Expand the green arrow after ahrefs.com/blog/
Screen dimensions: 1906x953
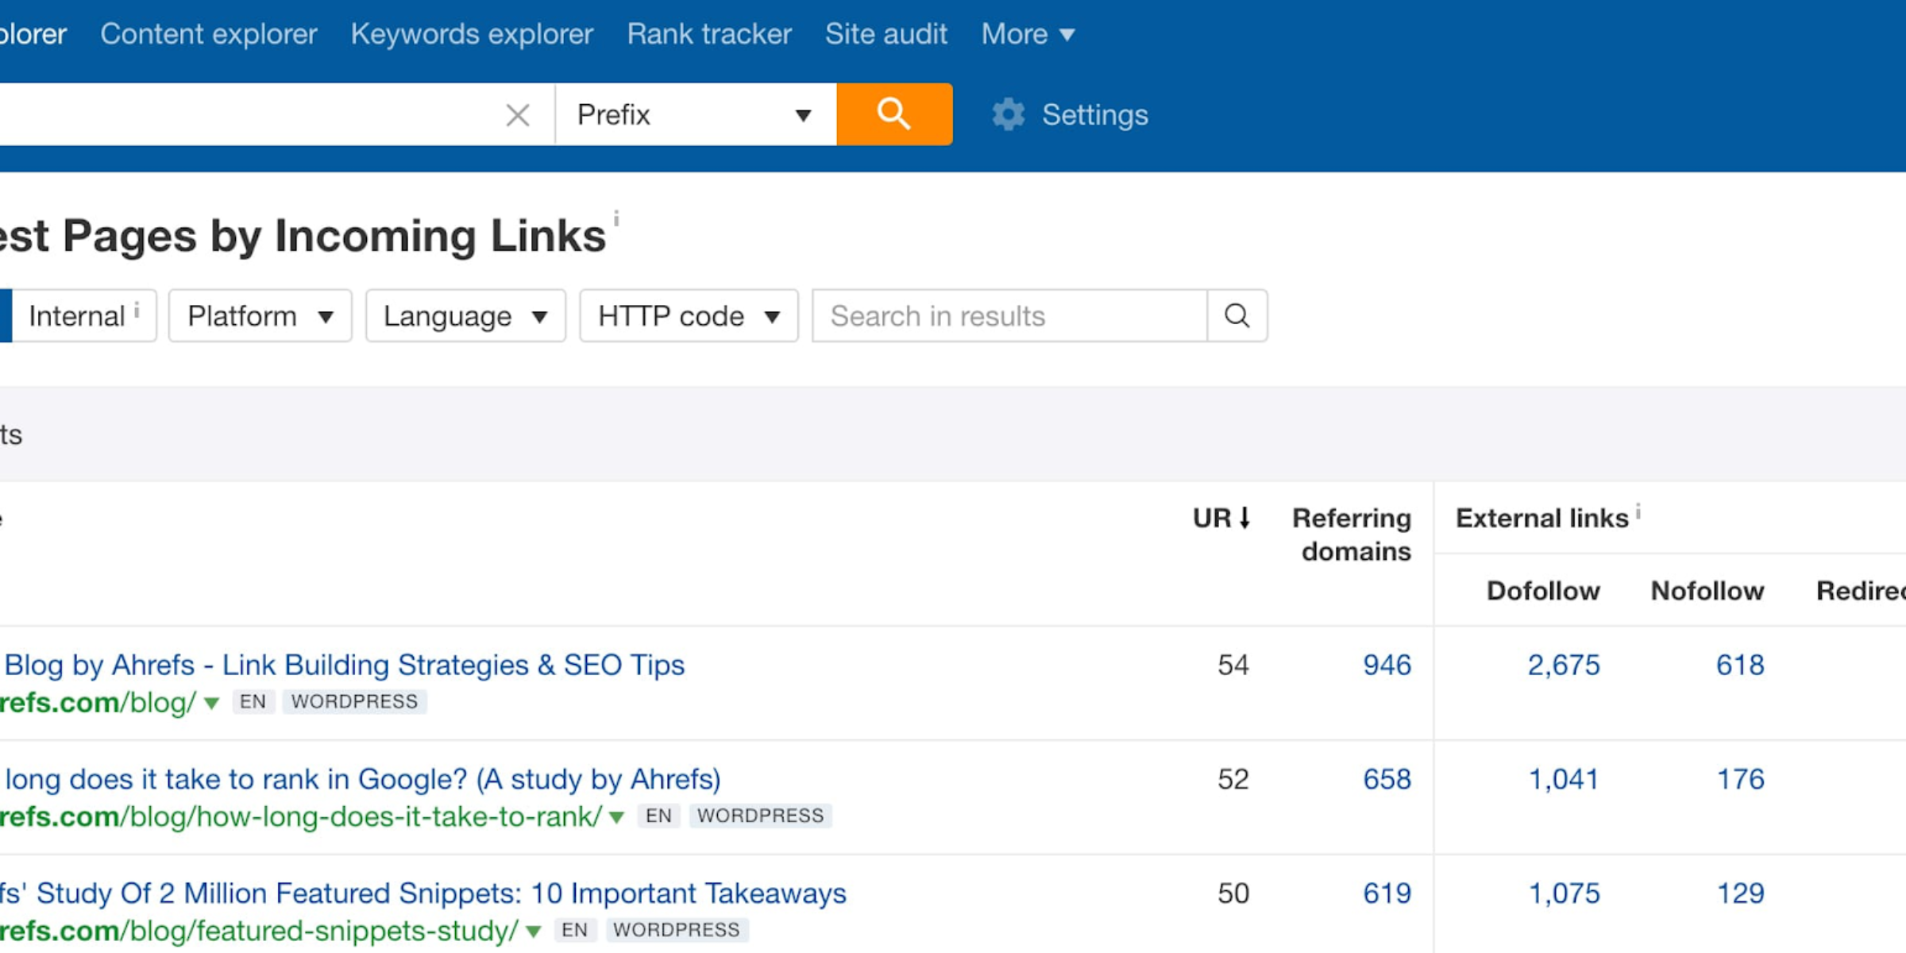coord(211,703)
